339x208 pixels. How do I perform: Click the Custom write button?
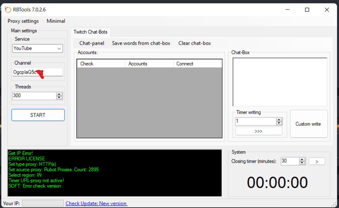[308, 124]
